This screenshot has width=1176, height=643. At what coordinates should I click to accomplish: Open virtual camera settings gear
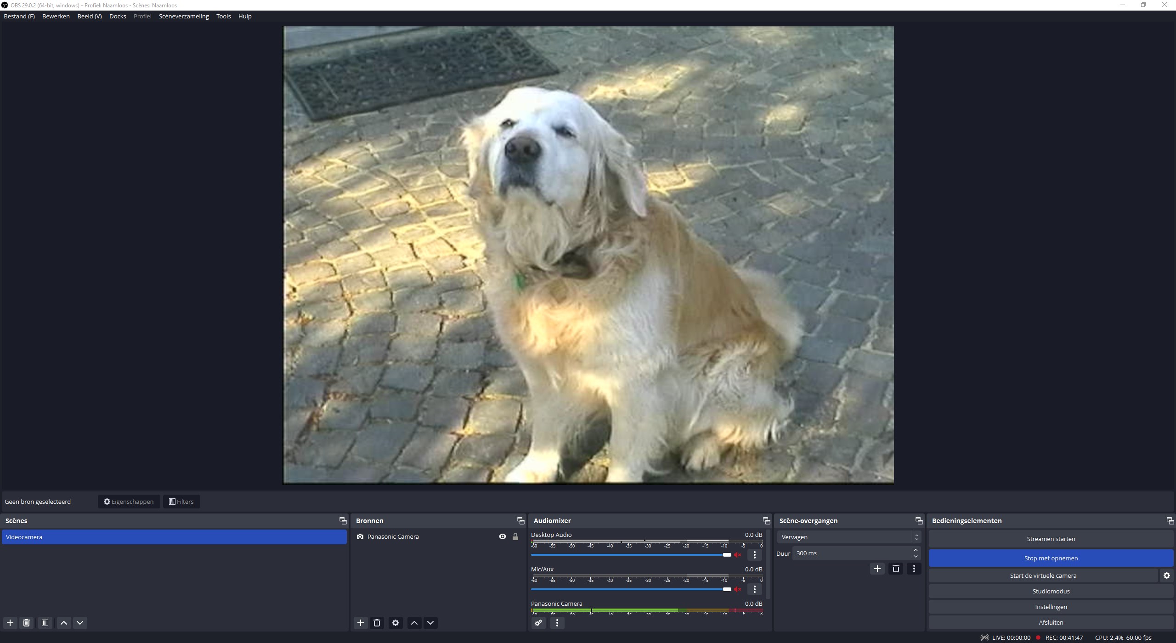coord(1167,575)
